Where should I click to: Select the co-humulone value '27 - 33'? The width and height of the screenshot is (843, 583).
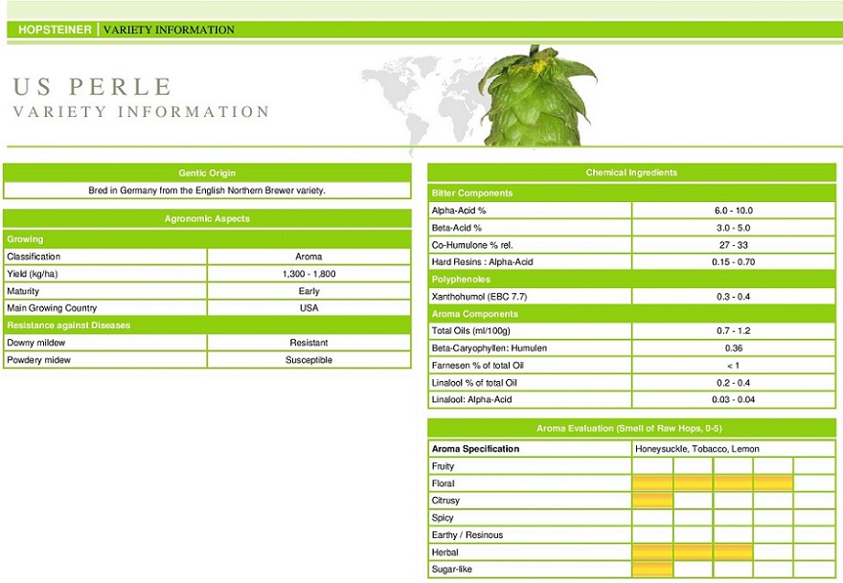tap(734, 244)
